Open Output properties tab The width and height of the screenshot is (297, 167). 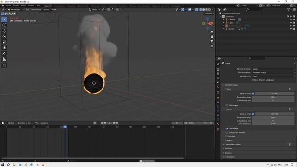(218, 74)
